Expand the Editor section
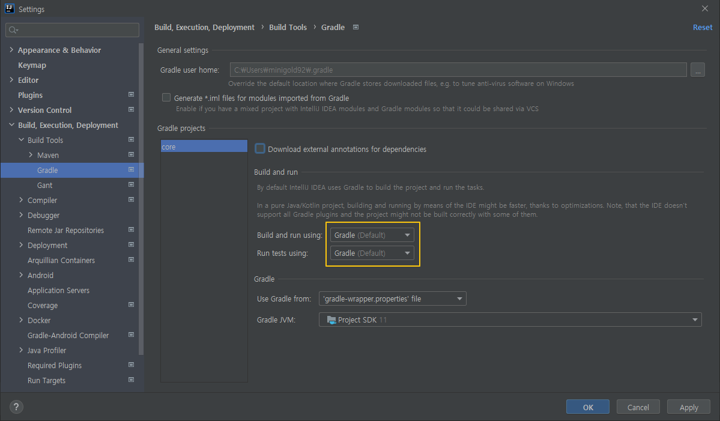 click(11, 80)
